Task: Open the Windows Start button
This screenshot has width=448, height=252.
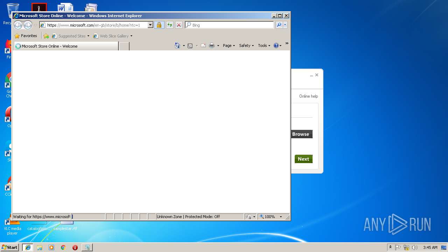Action: pyautogui.click(x=10, y=247)
